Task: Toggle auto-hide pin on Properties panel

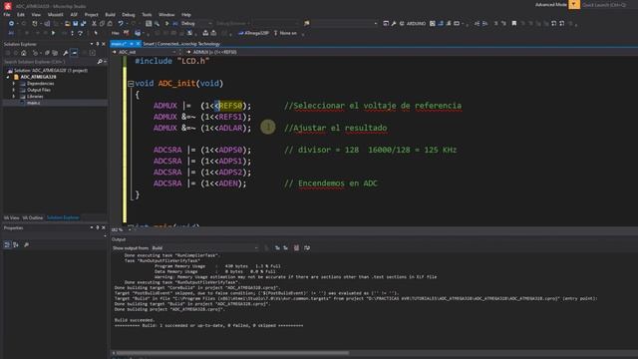Action: click(98, 228)
